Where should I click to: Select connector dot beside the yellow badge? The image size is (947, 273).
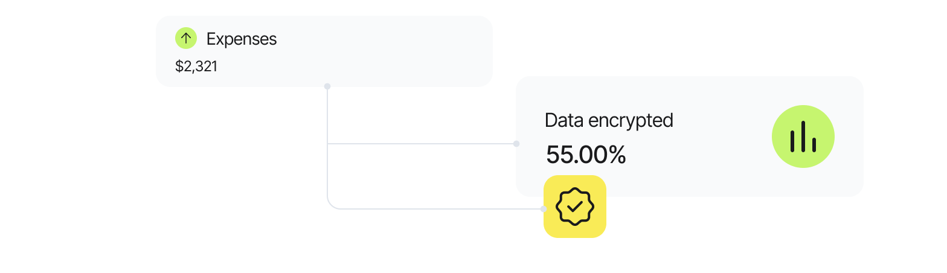[x=544, y=209]
